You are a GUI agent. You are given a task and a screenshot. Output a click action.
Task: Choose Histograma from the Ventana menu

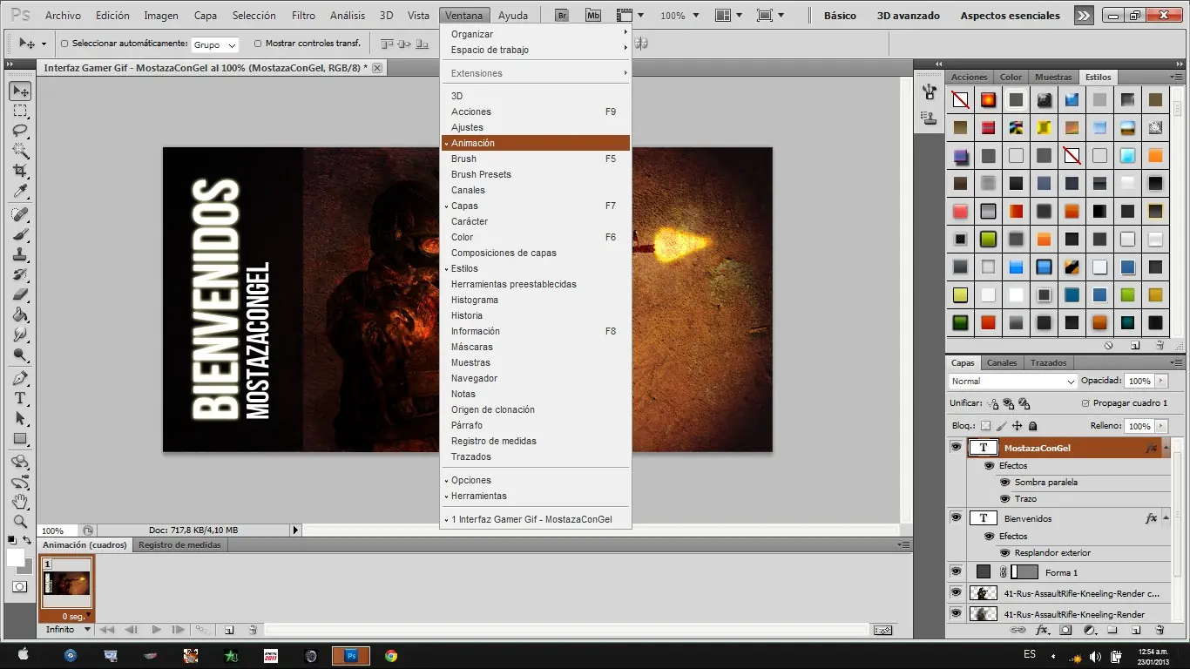[x=475, y=300]
